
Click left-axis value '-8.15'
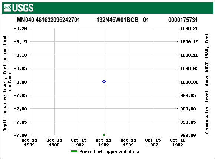tap(20, 42)
